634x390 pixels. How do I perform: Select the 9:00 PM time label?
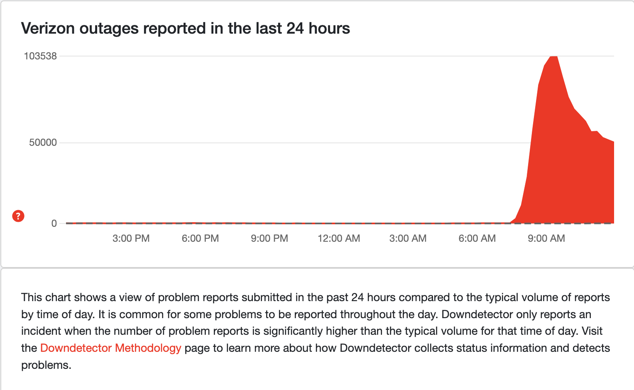(269, 238)
